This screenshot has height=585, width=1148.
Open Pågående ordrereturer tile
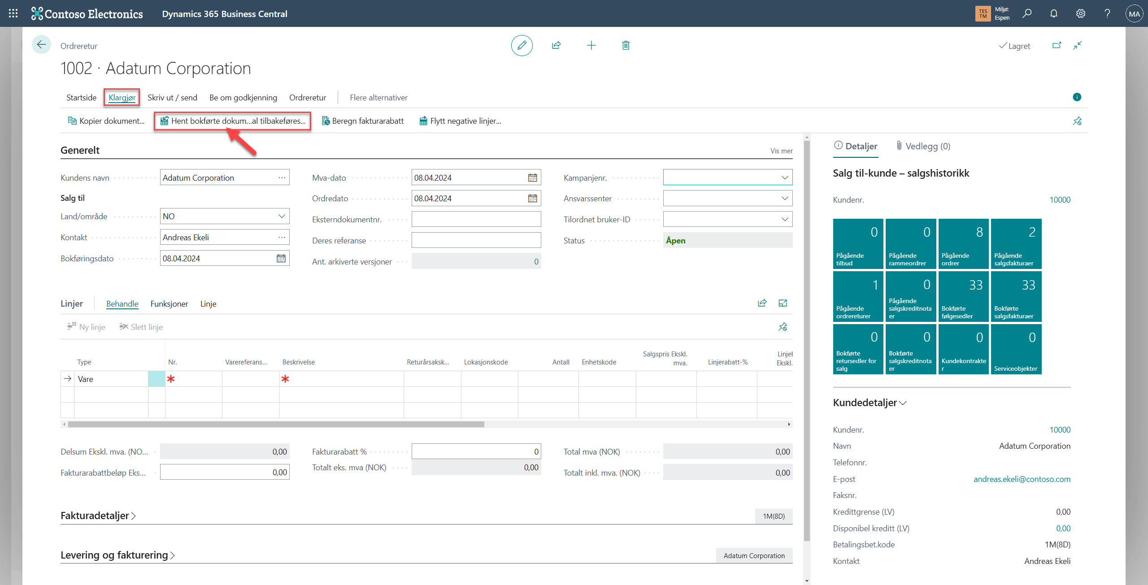pyautogui.click(x=858, y=297)
